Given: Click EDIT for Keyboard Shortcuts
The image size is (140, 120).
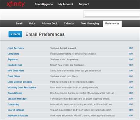Looking at the screenshot, I should pos(131,116).
